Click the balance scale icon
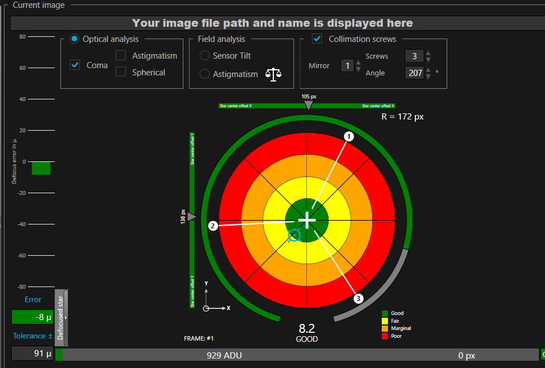545x368 pixels. (x=273, y=74)
